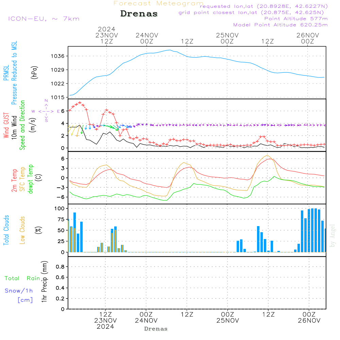Click the -6 value on temperature axis
This screenshot has width=340, height=340.
coord(61,197)
